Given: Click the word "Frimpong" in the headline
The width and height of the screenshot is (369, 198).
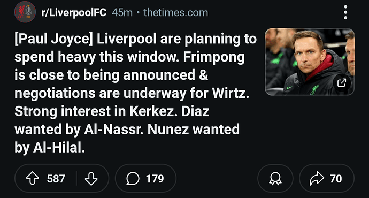Looking at the screenshot, I should 214,57.
